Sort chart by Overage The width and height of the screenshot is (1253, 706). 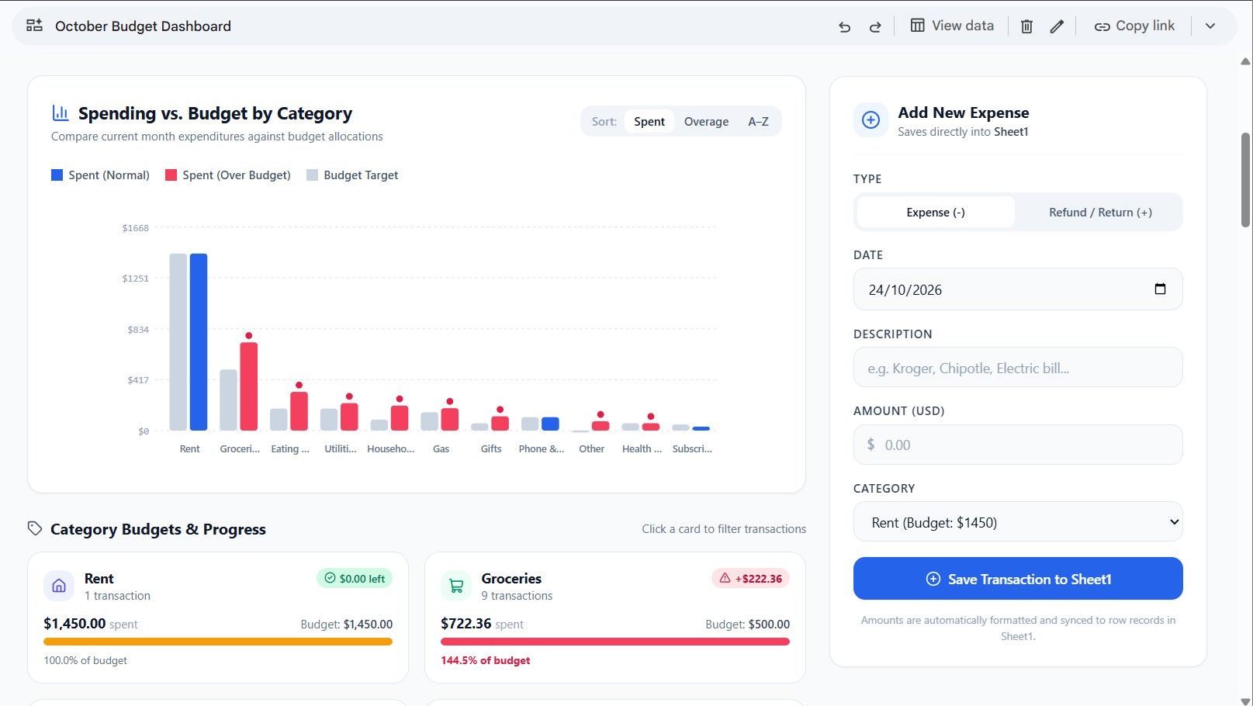pyautogui.click(x=706, y=122)
